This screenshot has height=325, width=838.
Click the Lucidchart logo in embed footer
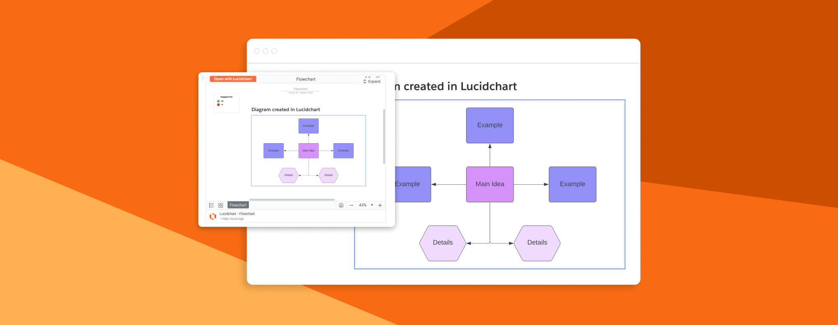213,216
